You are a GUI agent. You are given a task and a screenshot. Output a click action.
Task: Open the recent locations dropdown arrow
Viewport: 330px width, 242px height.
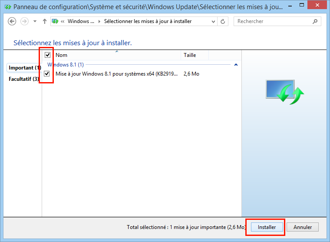[35, 21]
